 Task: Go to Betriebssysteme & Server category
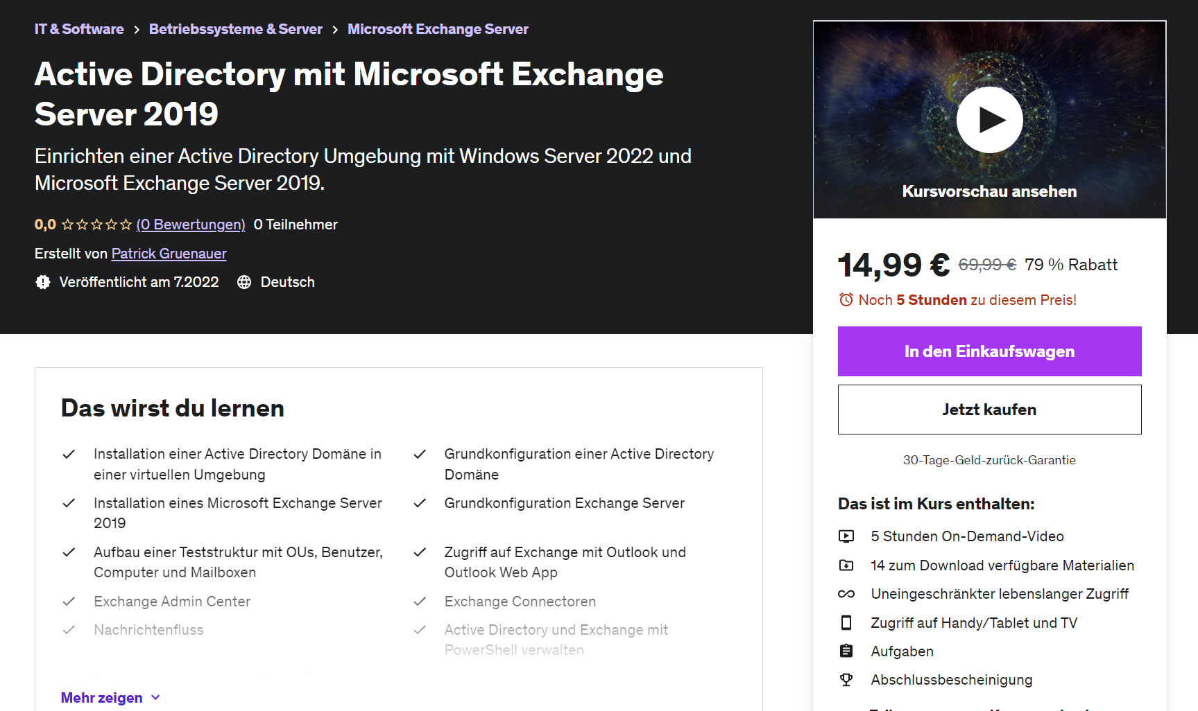[x=235, y=29]
